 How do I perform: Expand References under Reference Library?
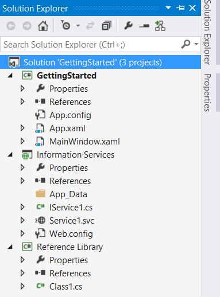[x=22, y=273]
